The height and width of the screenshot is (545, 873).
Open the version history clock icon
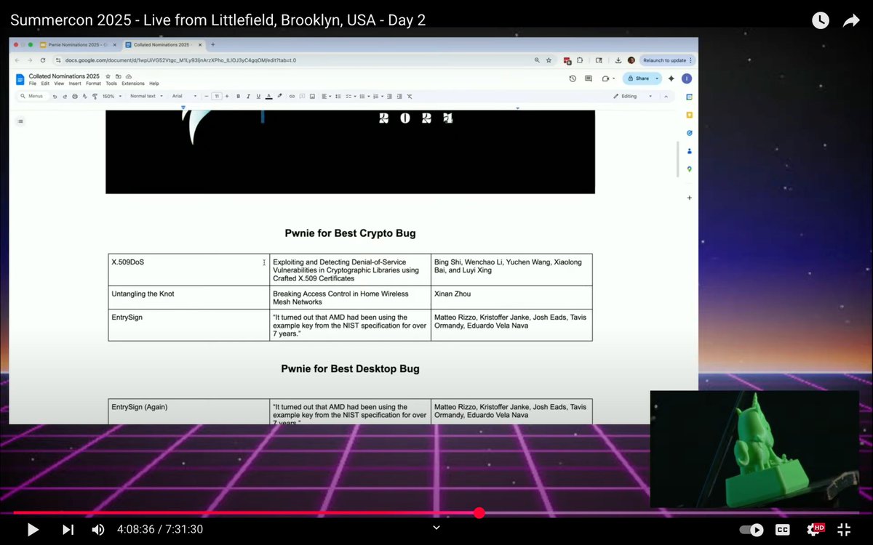(x=573, y=78)
